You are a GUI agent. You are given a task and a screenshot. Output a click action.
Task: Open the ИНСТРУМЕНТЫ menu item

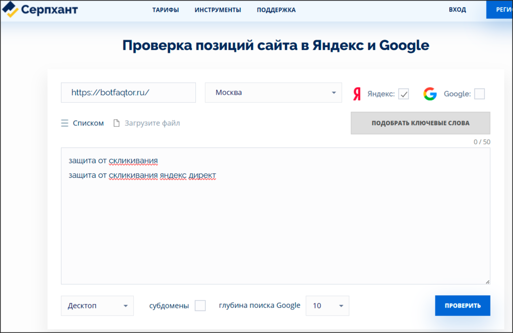[217, 10]
